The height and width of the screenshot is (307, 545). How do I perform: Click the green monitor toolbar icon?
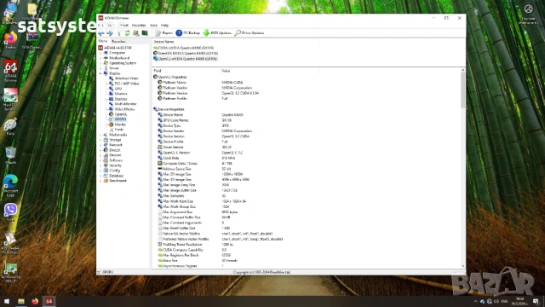coord(145,33)
